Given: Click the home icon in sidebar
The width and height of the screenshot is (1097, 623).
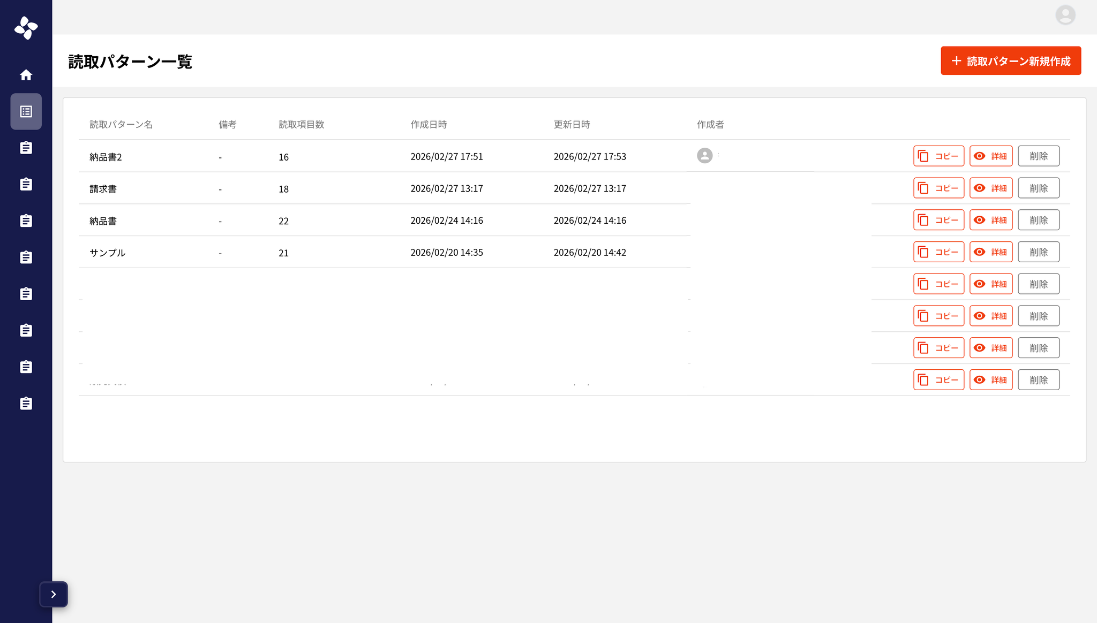Looking at the screenshot, I should [x=26, y=75].
